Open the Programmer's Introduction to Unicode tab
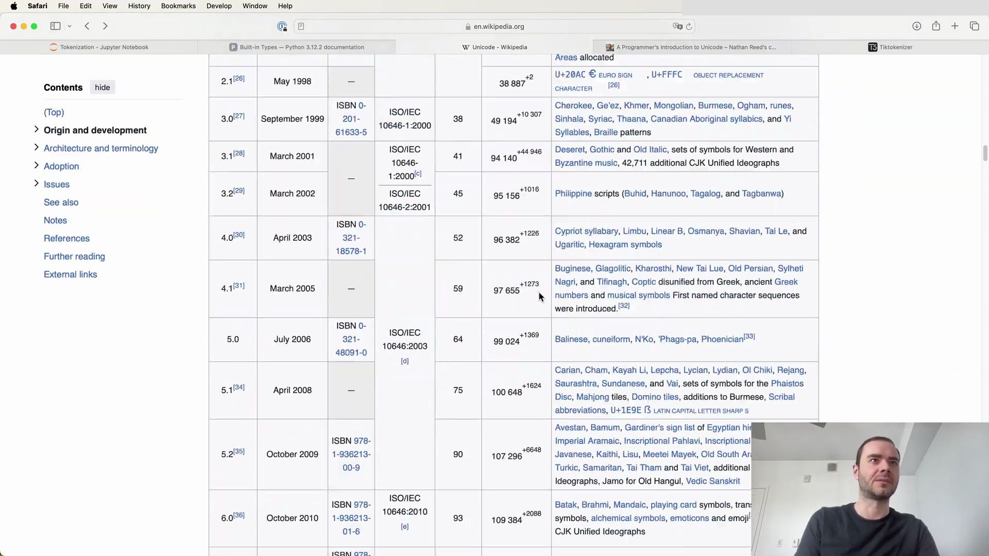This screenshot has height=556, width=989. pos(692,47)
